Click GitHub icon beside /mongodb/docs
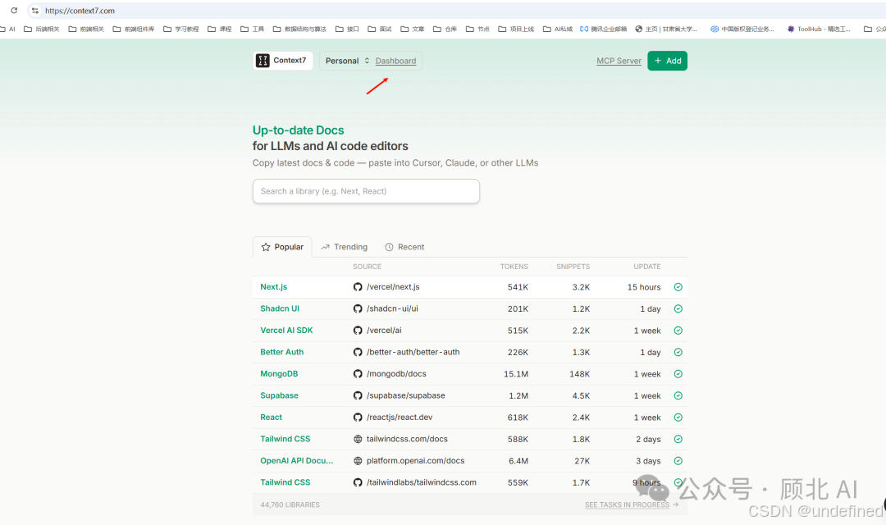886x525 pixels. pos(358,374)
